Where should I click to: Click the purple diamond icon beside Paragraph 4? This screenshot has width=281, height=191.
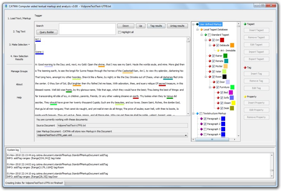tap(201, 134)
